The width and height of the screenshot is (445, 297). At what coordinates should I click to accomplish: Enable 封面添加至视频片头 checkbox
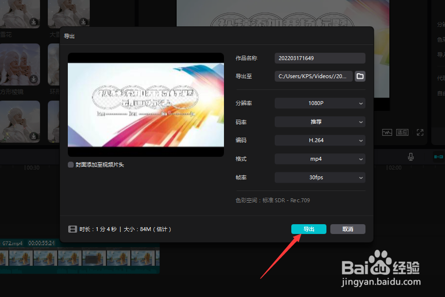pos(71,165)
